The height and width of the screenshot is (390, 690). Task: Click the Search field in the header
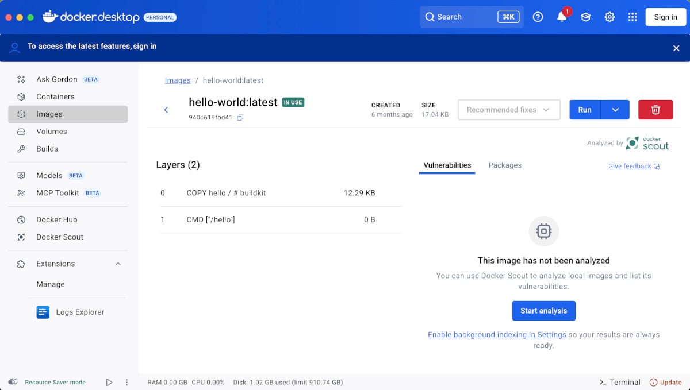coord(472,17)
